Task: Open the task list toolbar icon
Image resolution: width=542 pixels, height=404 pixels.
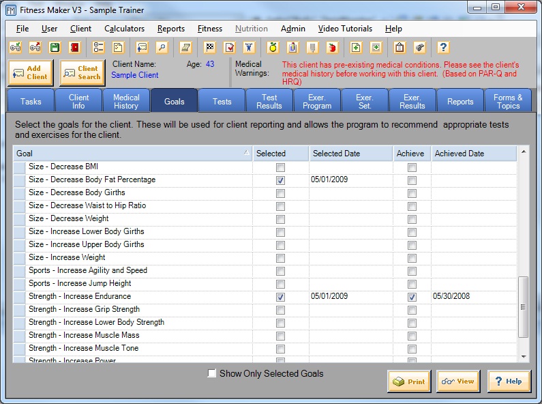Action: click(x=98, y=47)
